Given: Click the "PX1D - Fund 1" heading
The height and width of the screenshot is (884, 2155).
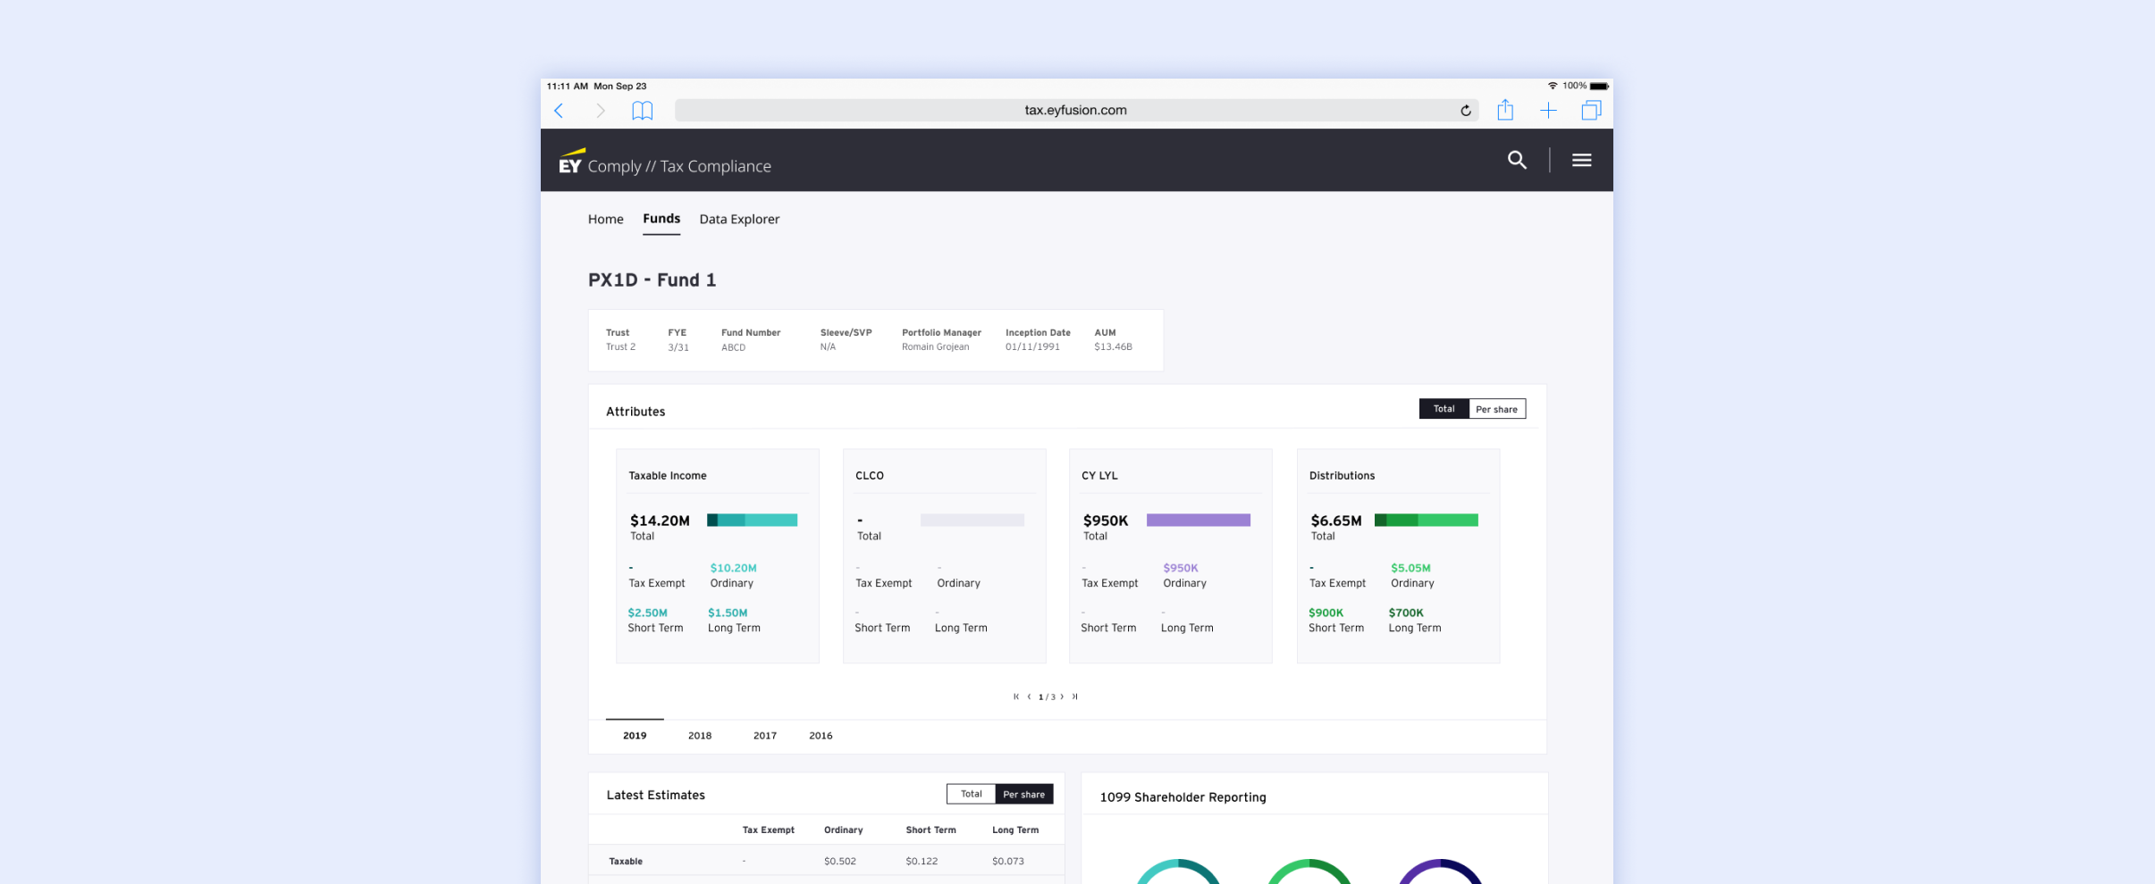Looking at the screenshot, I should 652,280.
